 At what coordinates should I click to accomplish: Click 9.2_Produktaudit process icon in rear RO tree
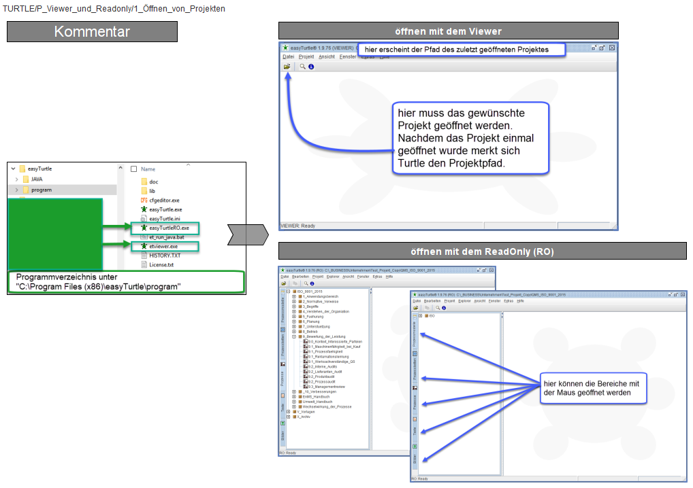point(306,377)
